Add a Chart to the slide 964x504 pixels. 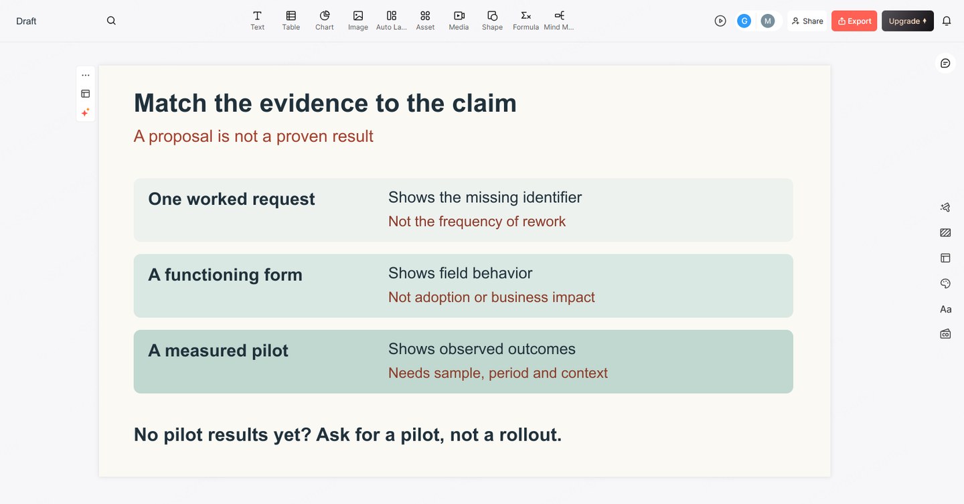click(325, 21)
